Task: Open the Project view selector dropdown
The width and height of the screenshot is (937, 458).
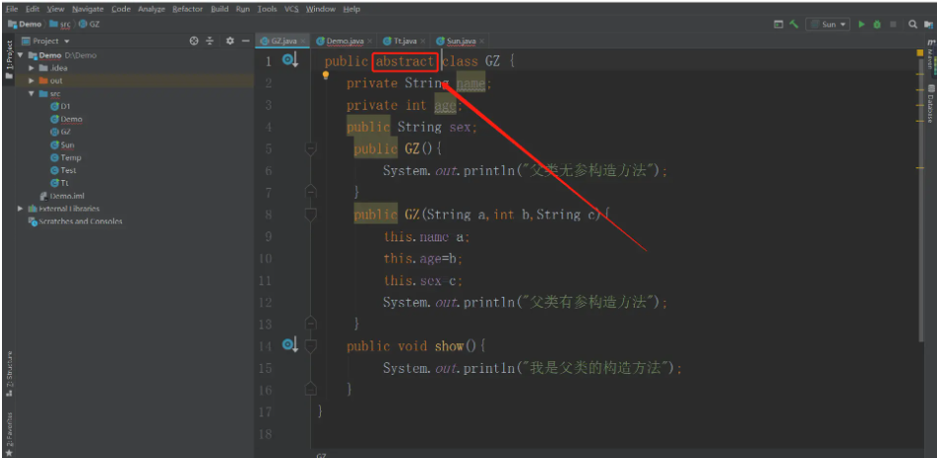Action: [x=46, y=41]
